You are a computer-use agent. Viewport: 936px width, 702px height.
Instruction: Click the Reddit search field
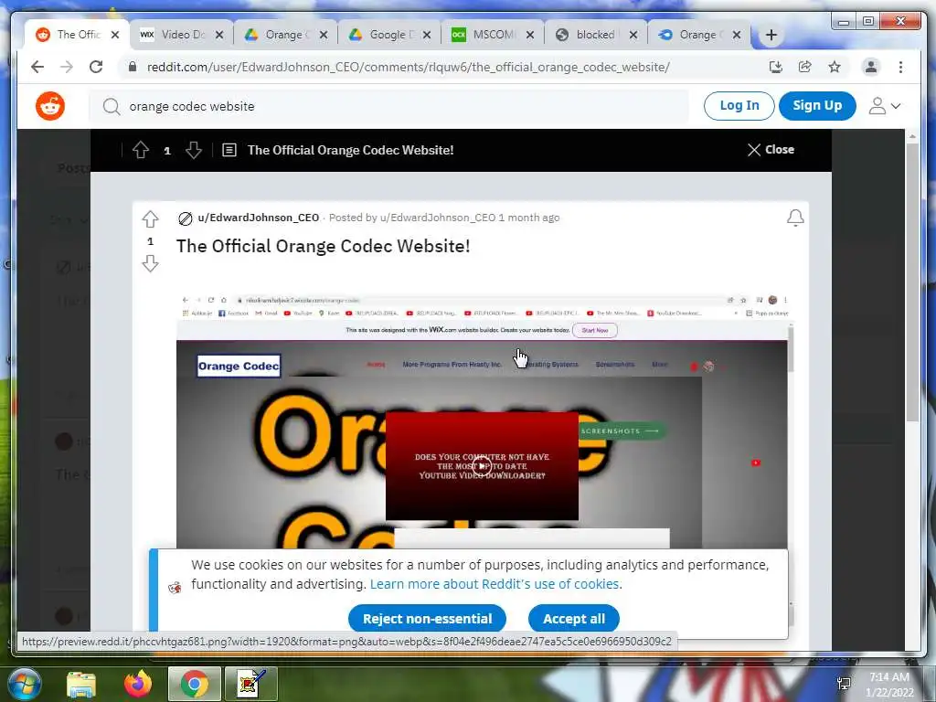388,106
